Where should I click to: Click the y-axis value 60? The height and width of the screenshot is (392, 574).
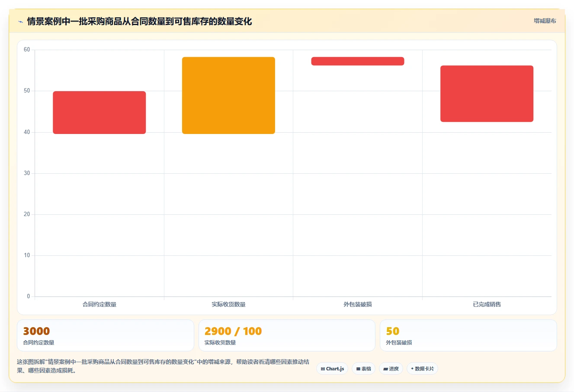[27, 50]
